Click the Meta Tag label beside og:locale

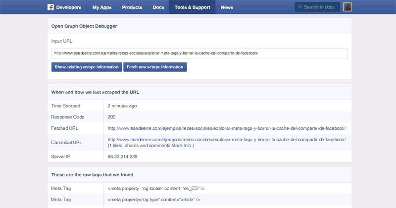click(x=61, y=188)
